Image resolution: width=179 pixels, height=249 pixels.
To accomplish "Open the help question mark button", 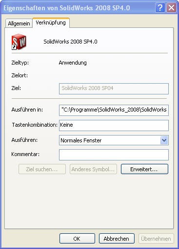I will pos(160,7).
